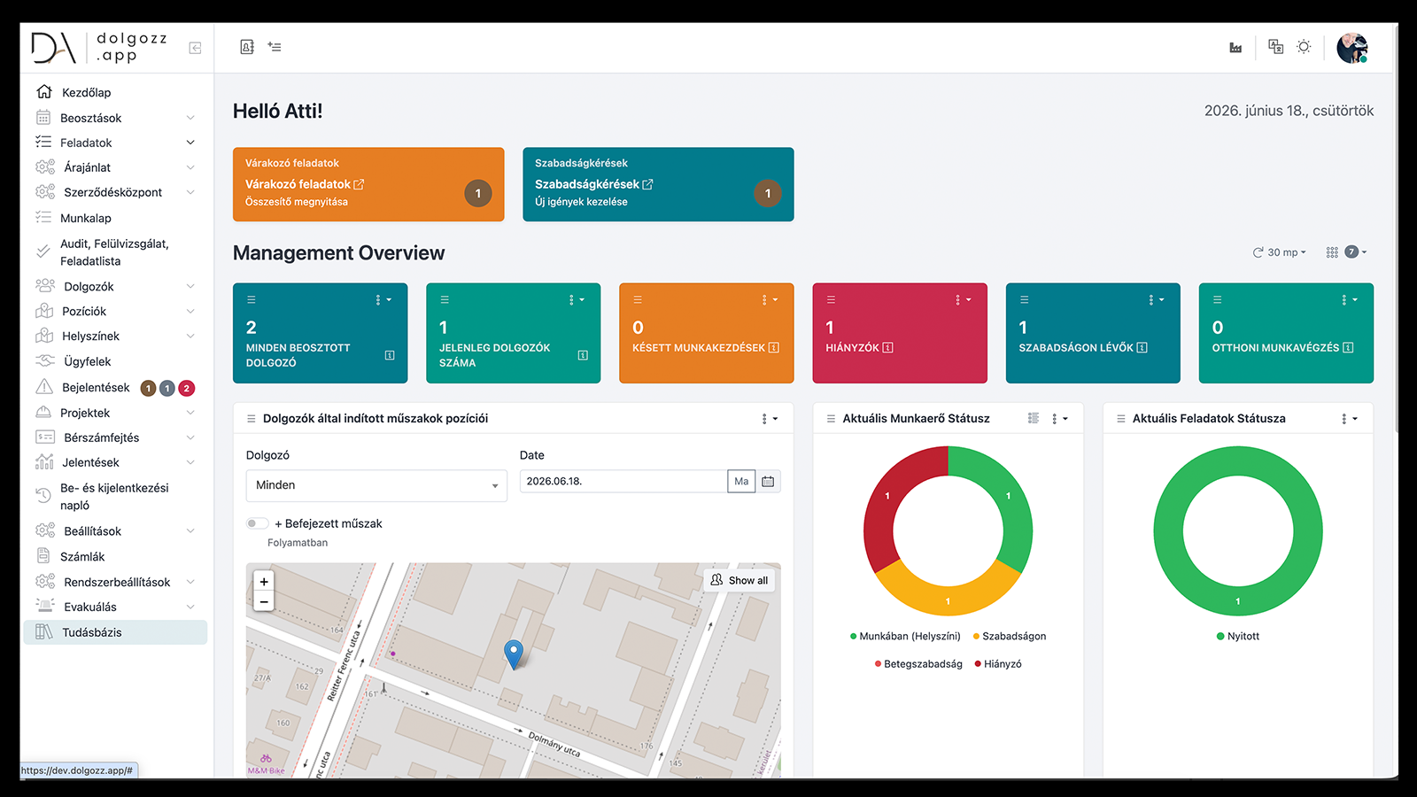Open Tudásbázis in sidebar

115,632
